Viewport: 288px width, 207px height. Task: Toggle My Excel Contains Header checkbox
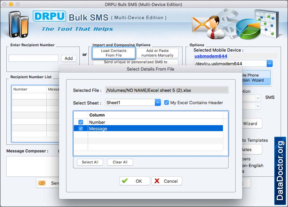click(167, 103)
